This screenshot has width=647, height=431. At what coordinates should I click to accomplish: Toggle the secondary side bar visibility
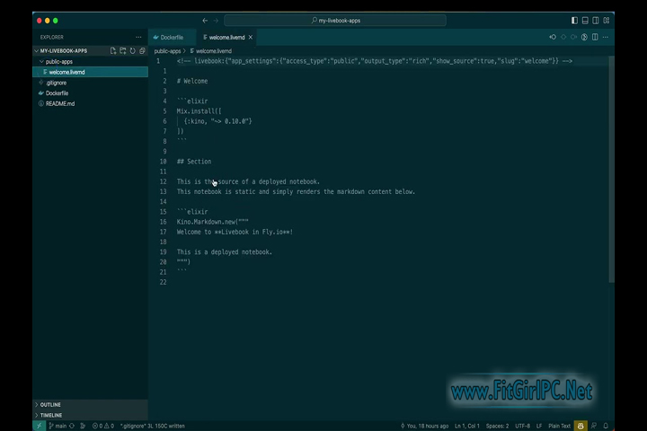click(x=596, y=21)
